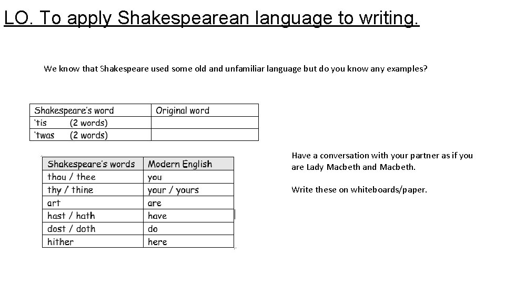Click the "are" translation cell
This screenshot has width=505, height=284.
pos(188,202)
